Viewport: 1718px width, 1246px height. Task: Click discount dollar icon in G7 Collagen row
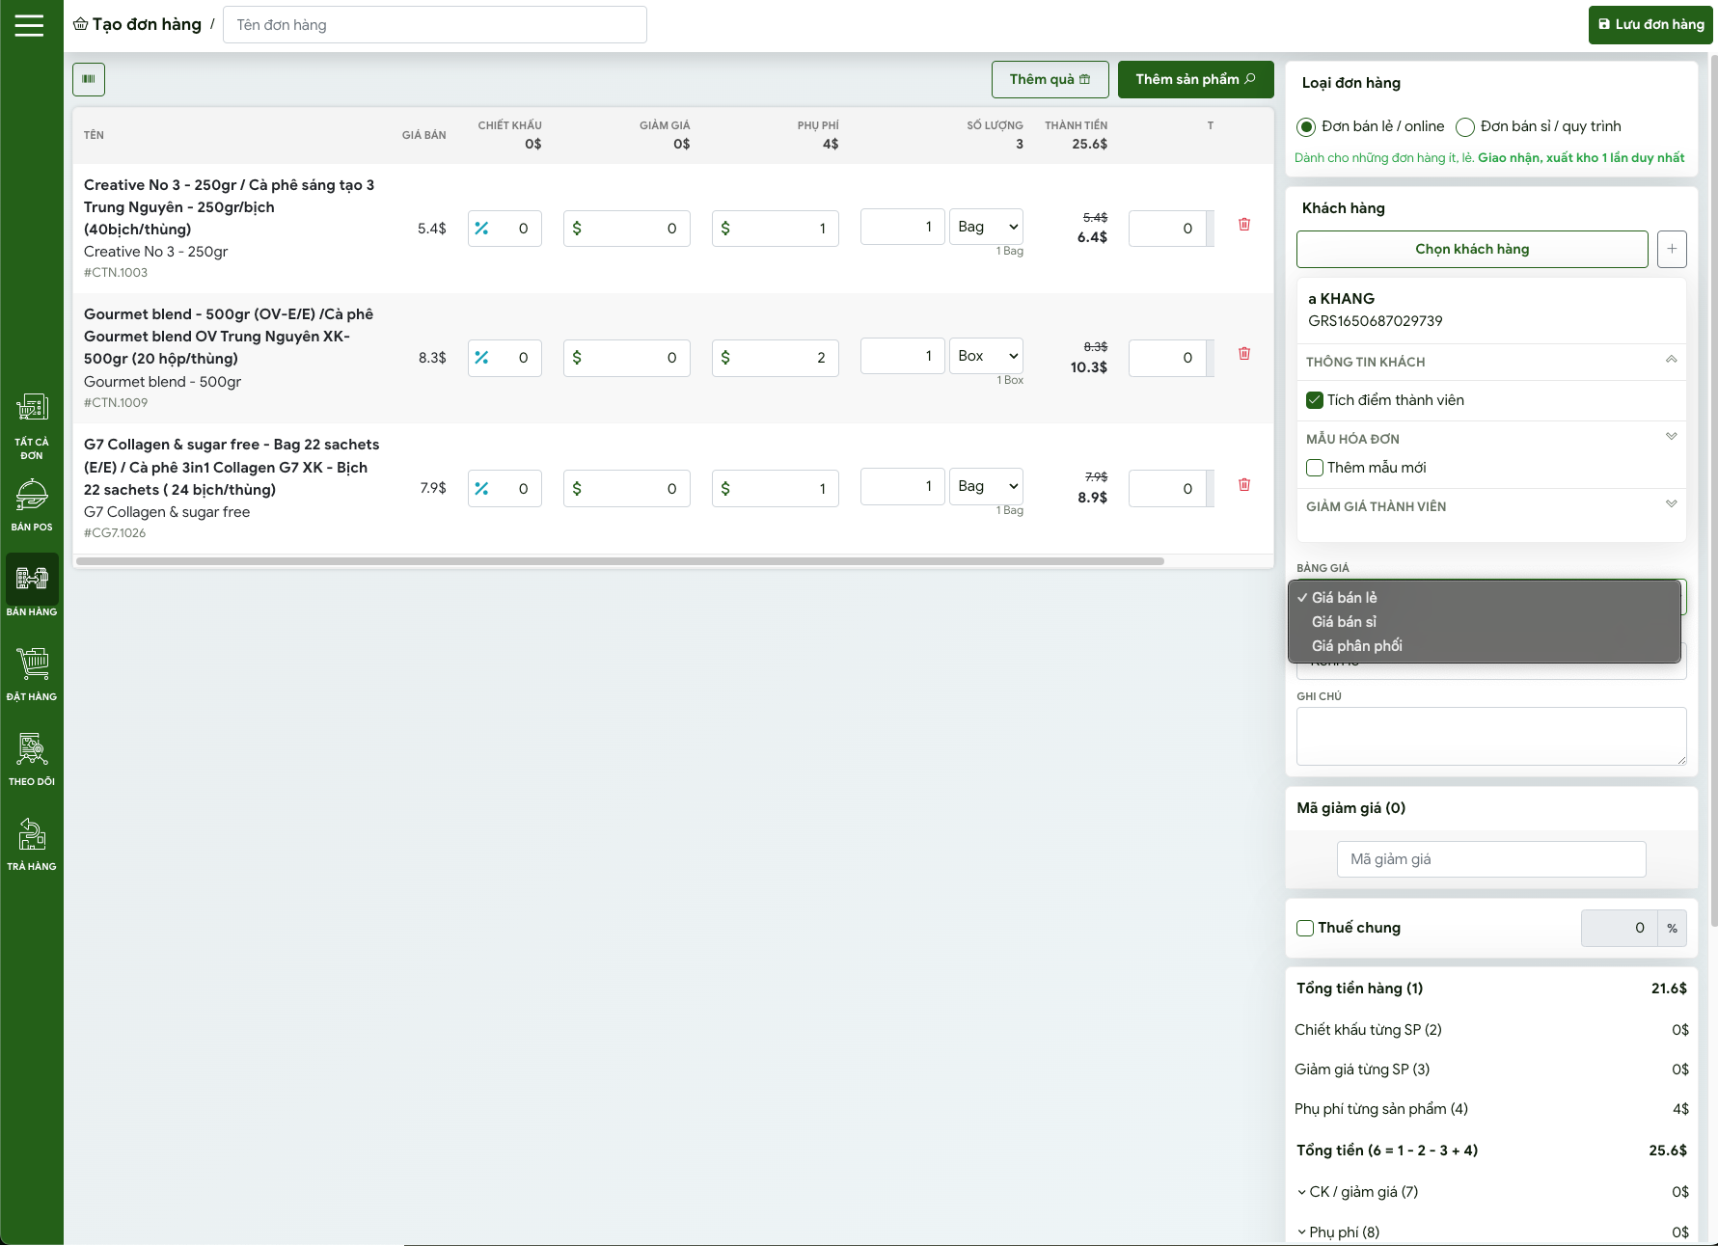pyautogui.click(x=577, y=488)
